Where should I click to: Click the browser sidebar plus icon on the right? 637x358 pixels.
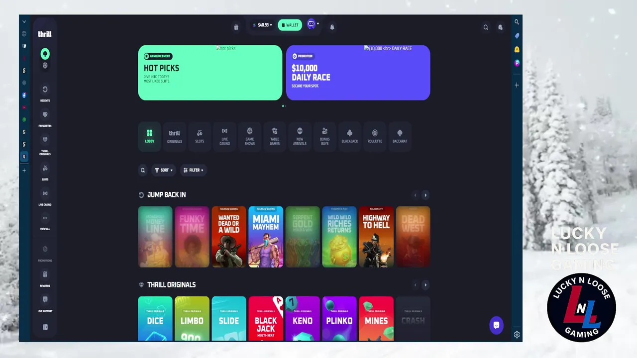517,85
